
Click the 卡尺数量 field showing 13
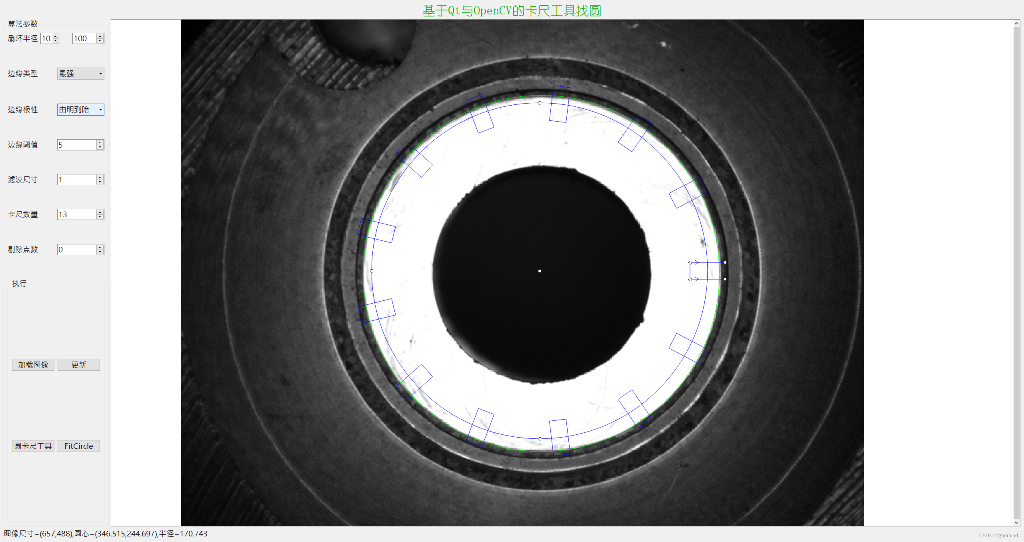[x=77, y=214]
